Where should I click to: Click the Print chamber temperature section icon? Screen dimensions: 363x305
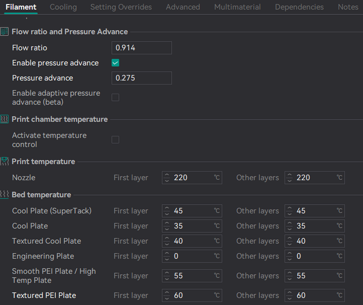[5, 119]
